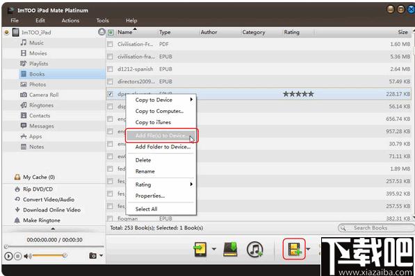Click the Search Books field
Screen dimensions: 415x276
377,227
